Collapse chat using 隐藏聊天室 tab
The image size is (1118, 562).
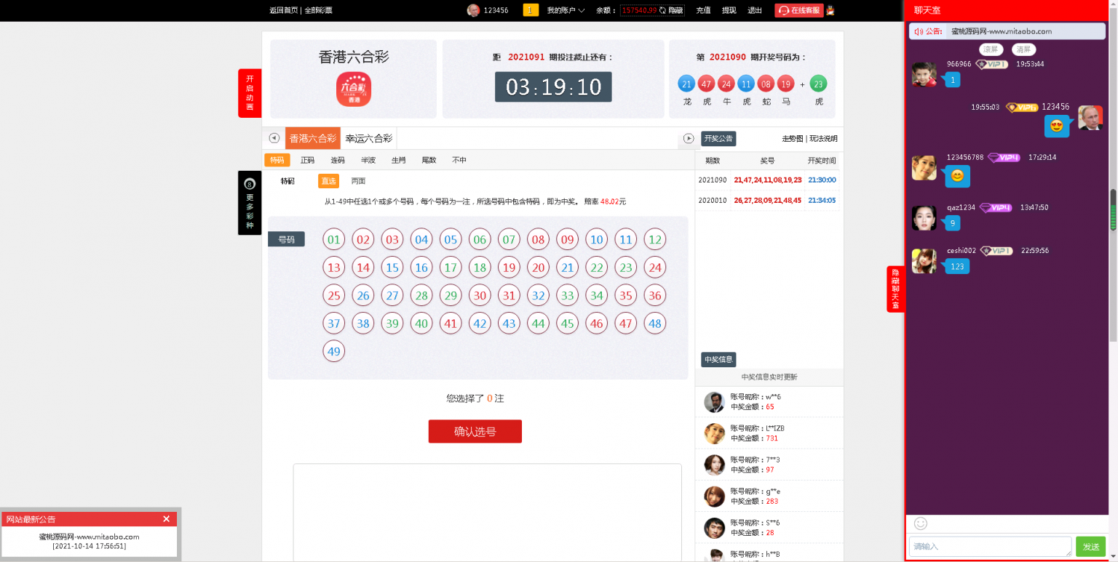pyautogui.click(x=895, y=289)
